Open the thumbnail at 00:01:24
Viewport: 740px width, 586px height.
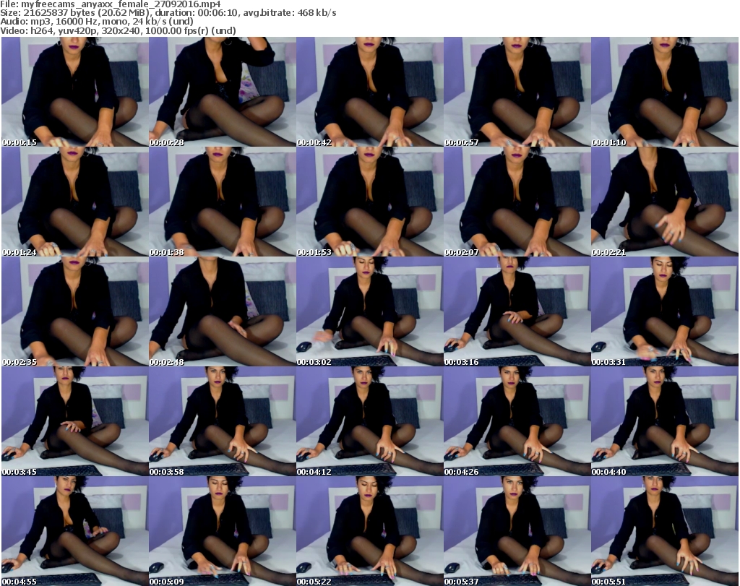click(x=75, y=202)
